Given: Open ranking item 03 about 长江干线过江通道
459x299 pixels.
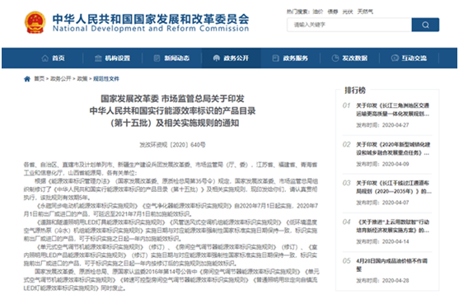Looking at the screenshot, I should pos(394,187).
